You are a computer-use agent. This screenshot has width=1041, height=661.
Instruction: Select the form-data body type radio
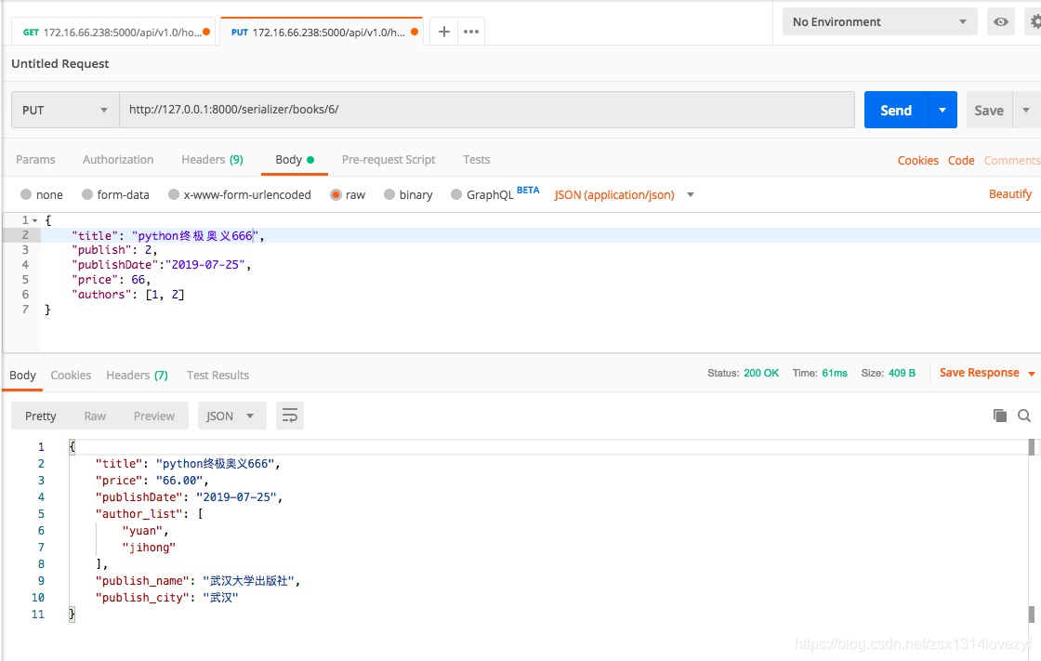click(x=87, y=194)
